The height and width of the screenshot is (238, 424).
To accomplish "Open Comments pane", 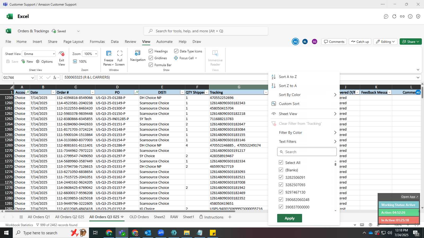I will click(x=334, y=42).
